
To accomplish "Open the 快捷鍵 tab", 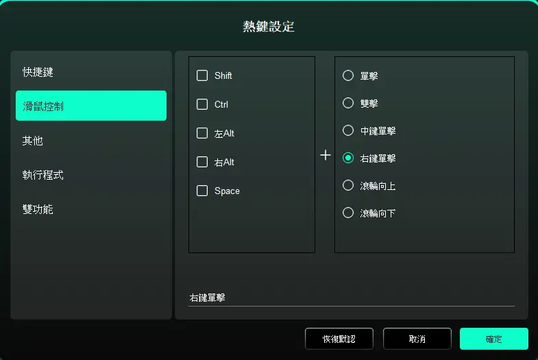I will (x=91, y=71).
